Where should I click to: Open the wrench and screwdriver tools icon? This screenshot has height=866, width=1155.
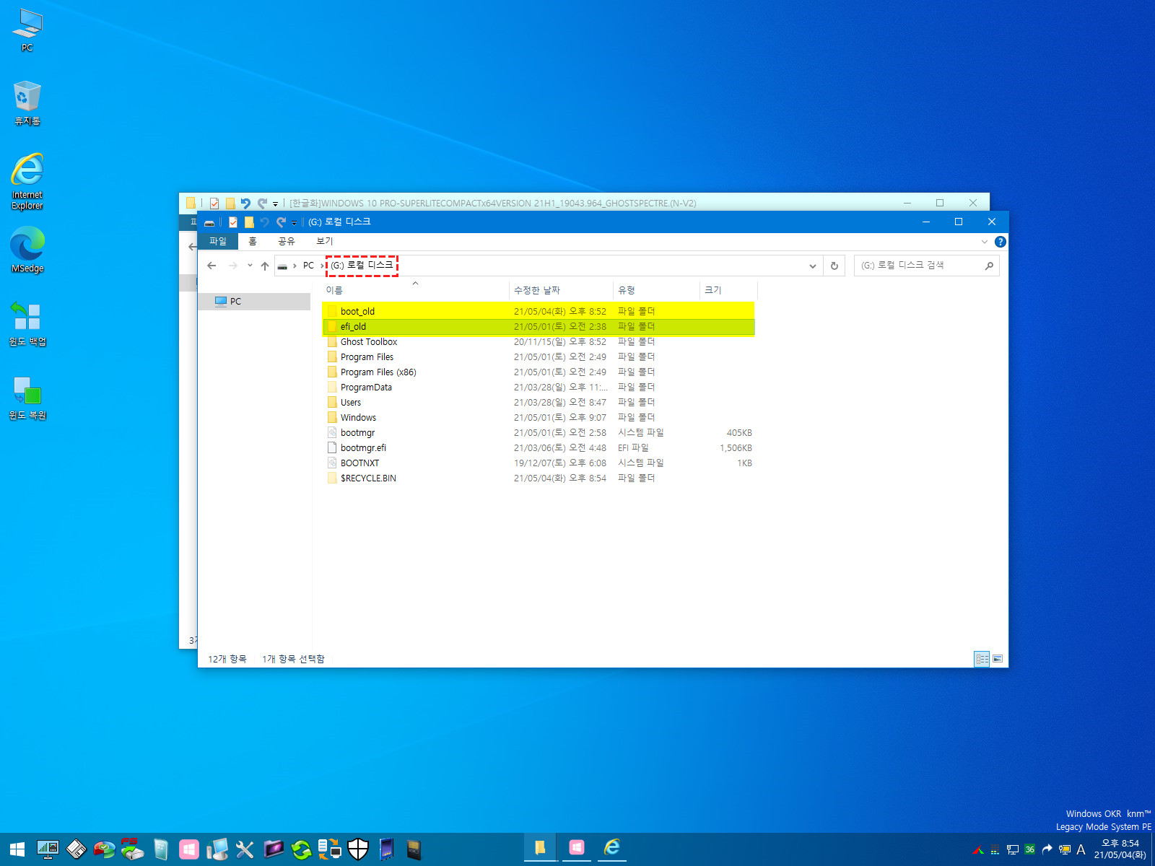click(x=245, y=849)
